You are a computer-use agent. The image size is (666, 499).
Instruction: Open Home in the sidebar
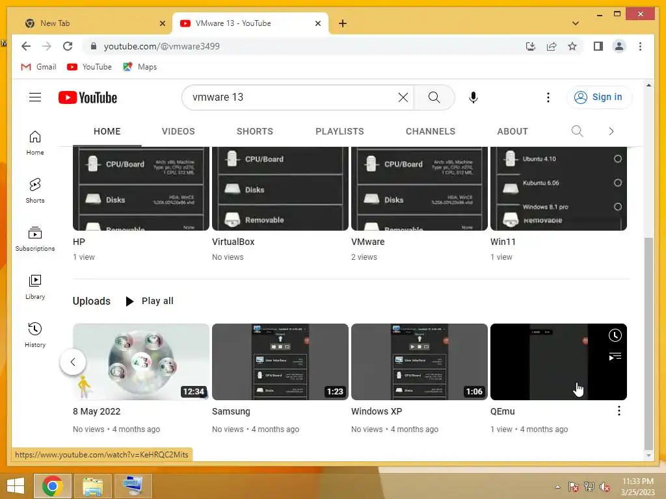pos(35,143)
